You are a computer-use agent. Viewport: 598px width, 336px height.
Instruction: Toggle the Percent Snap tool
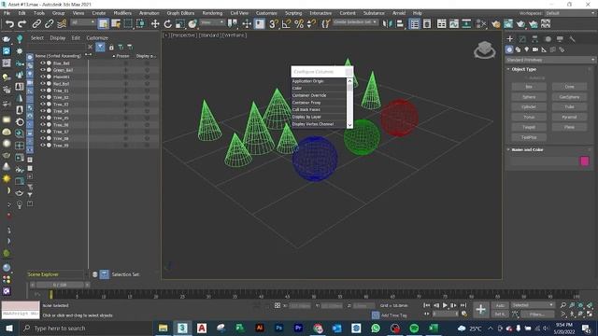coord(299,24)
